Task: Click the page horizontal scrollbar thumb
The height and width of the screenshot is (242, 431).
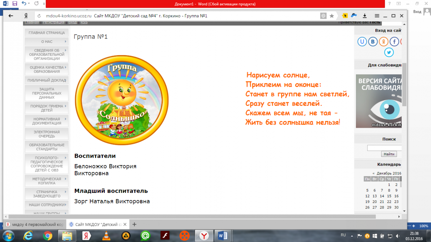Action: [192, 217]
